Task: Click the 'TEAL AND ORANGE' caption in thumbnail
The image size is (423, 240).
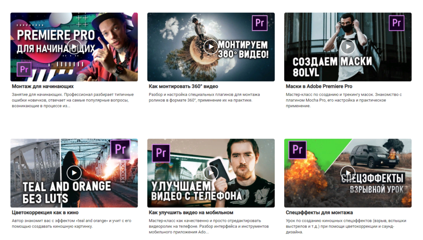Action: tap(67, 186)
